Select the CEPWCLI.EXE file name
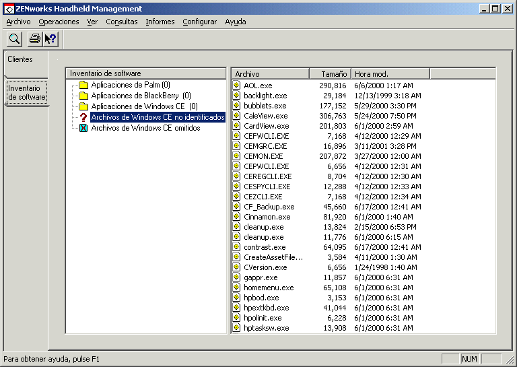Screen dimensions: 517x367 [x=267, y=166]
